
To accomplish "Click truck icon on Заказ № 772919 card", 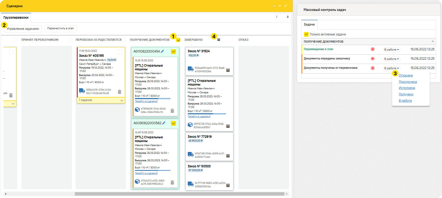I will (190, 154).
